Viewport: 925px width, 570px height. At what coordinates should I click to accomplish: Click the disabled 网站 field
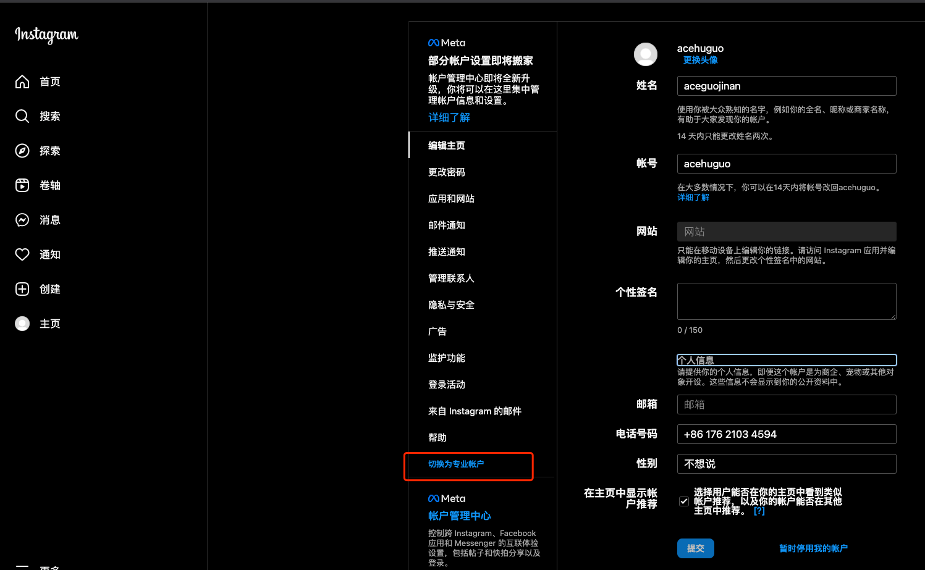[787, 232]
